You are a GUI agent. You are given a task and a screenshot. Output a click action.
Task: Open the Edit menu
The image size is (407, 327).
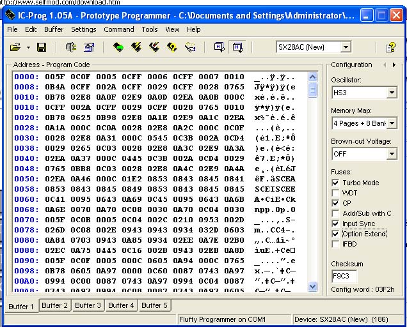(31, 29)
